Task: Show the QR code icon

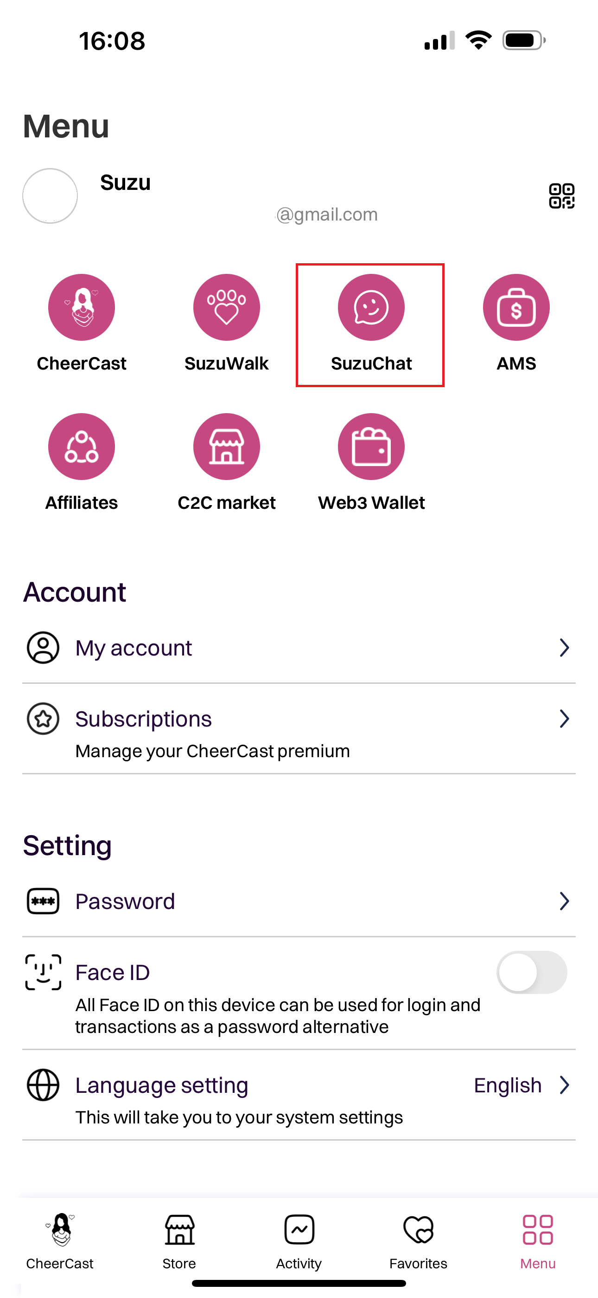Action: pos(561,196)
